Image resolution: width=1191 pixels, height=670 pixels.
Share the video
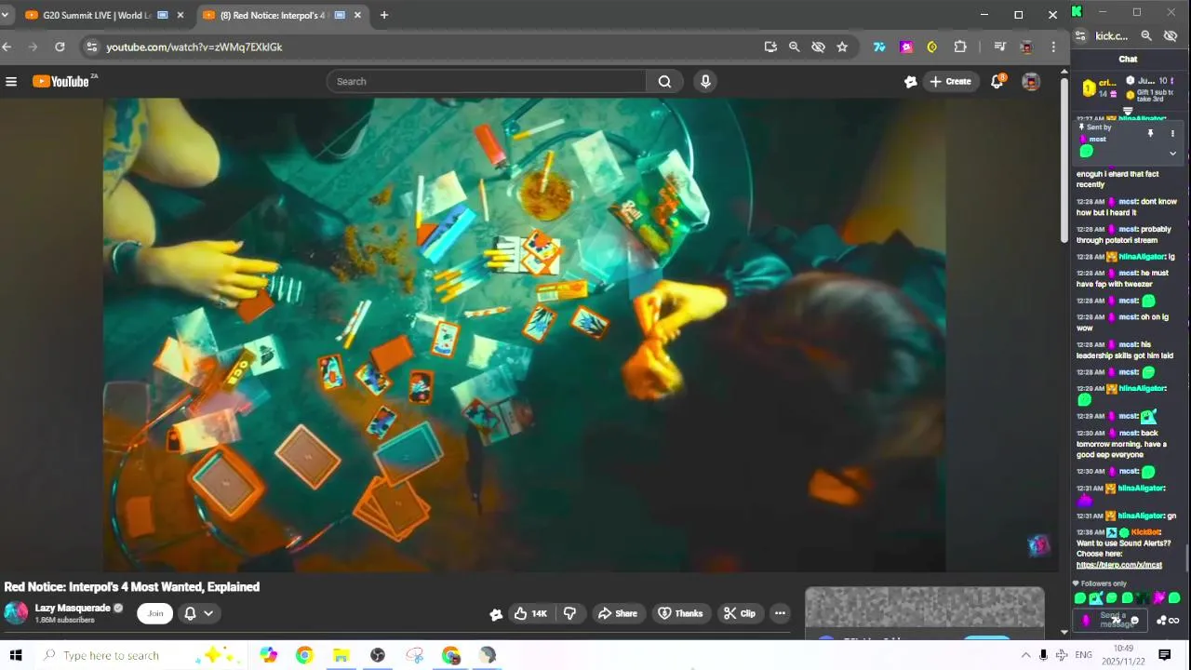[x=618, y=613]
